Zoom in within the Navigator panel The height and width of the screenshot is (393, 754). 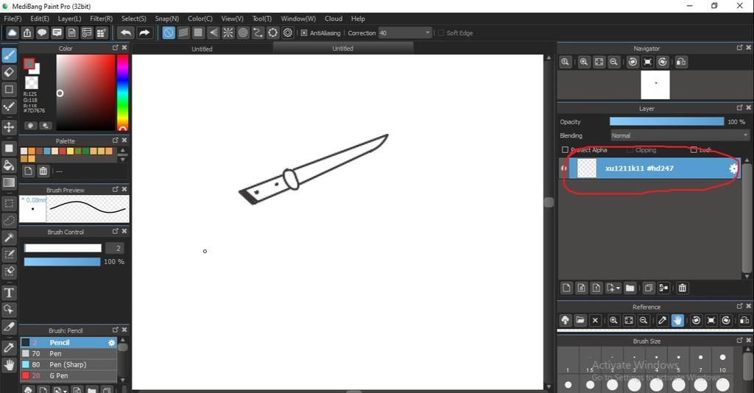[584, 62]
